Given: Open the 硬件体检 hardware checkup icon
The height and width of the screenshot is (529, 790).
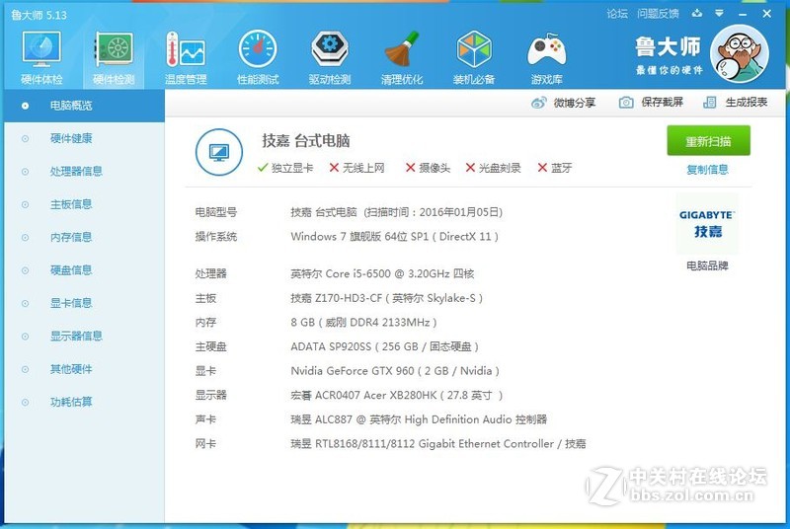Looking at the screenshot, I should coord(41,56).
